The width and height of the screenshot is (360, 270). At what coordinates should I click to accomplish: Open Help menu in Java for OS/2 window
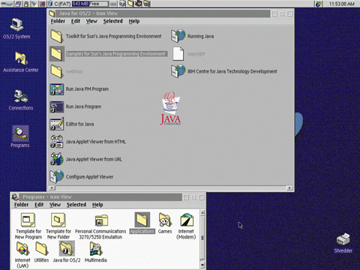(134, 21)
